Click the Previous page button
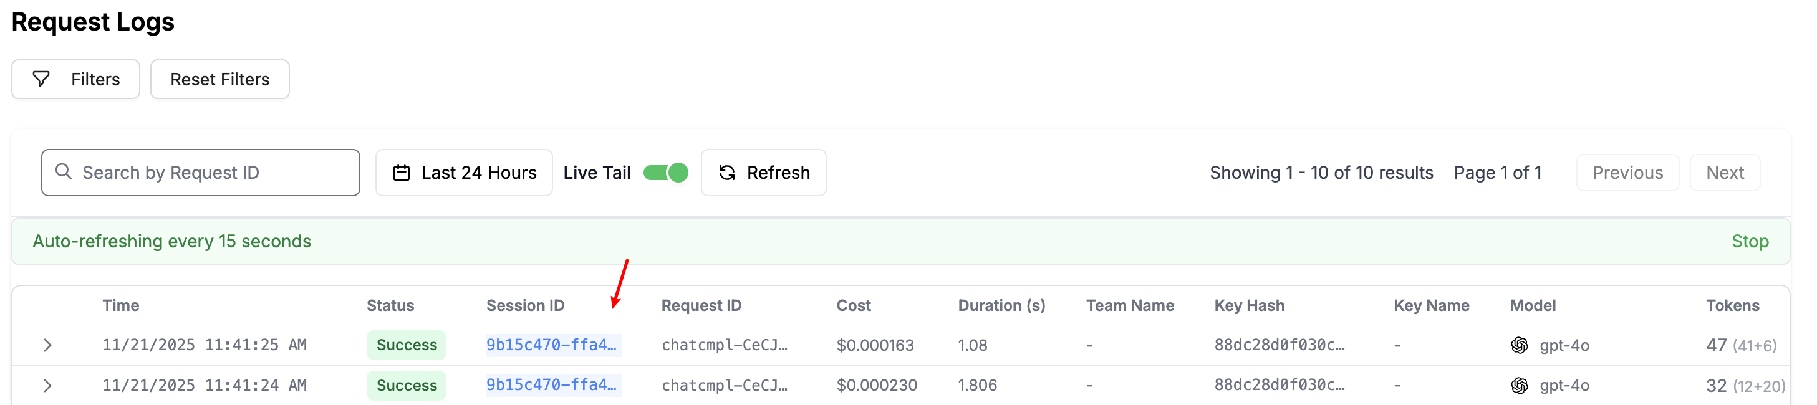The width and height of the screenshot is (1817, 405). (x=1627, y=173)
